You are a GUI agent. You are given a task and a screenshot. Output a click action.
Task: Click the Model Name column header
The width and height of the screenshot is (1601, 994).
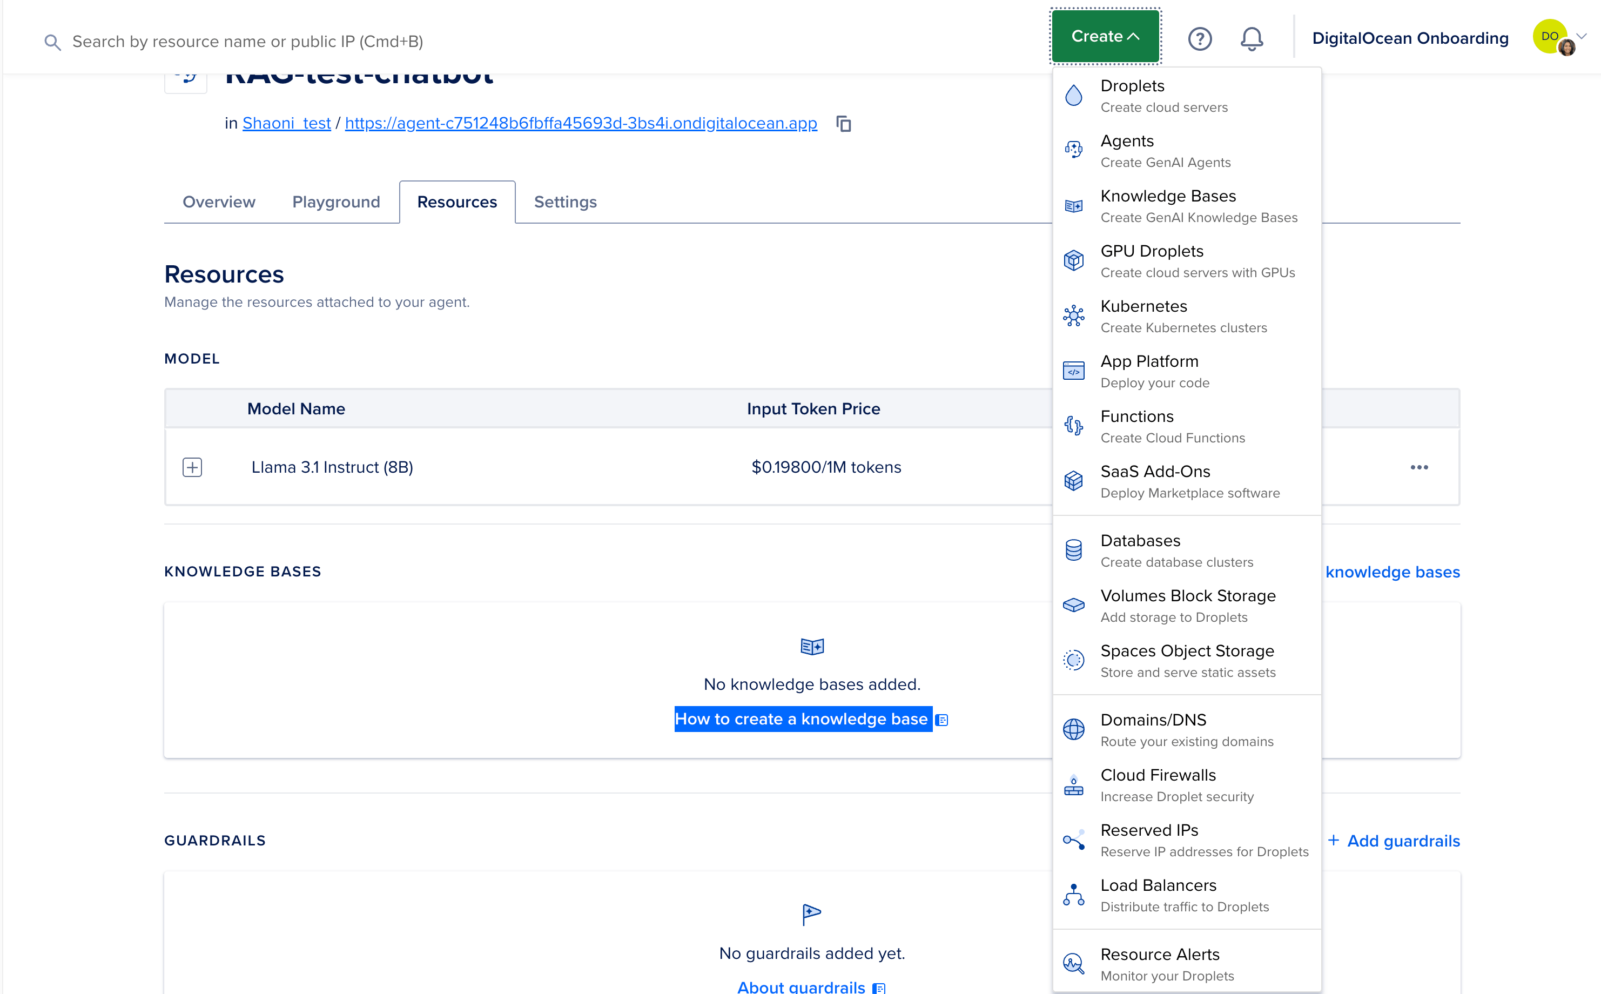pos(296,409)
